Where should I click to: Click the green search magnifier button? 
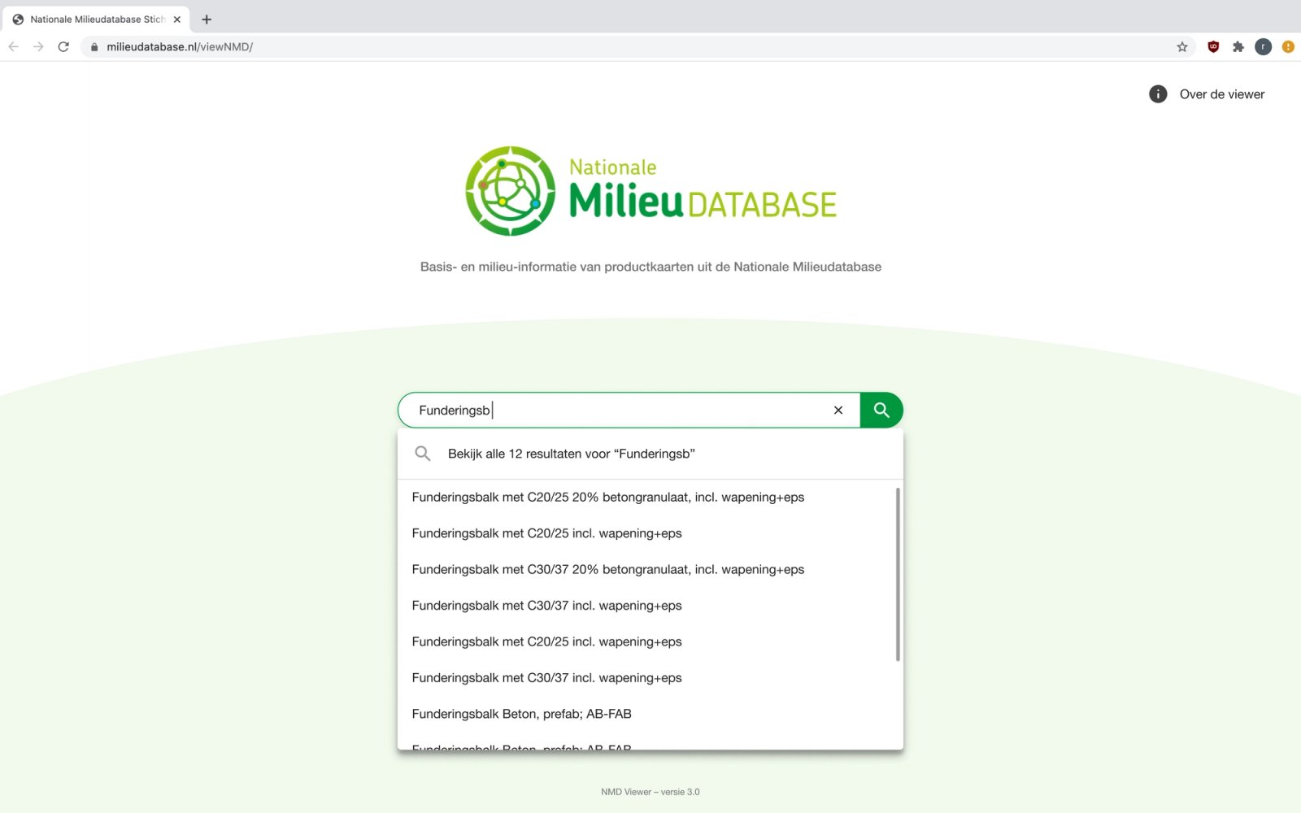(881, 410)
